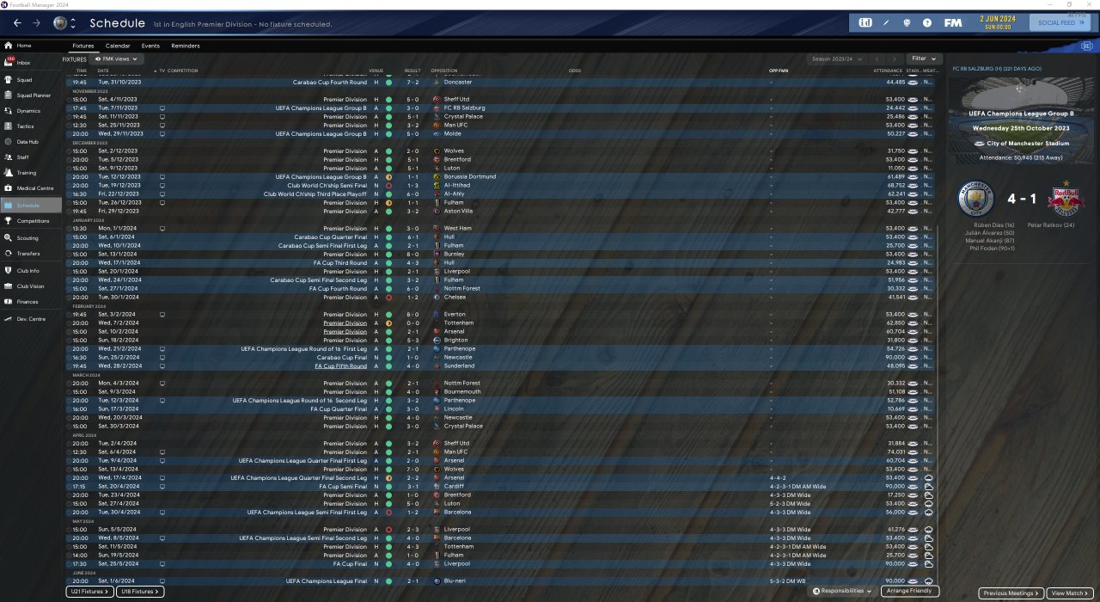Open U21 Fixtures
The width and height of the screenshot is (1100, 602).
pyautogui.click(x=89, y=592)
